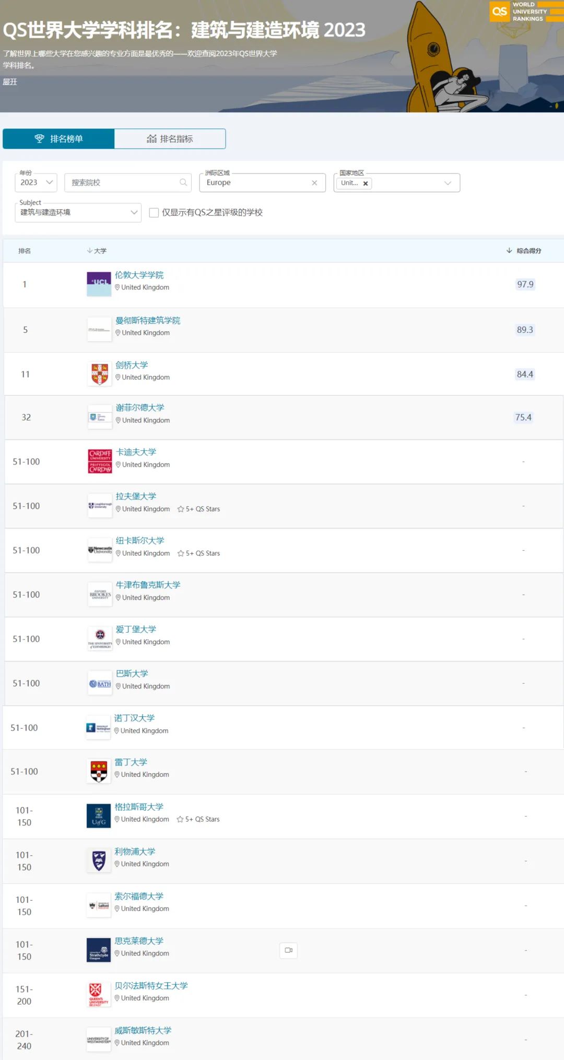Image resolution: width=564 pixels, height=1060 pixels.
Task: Open 格拉斯哥大学 university link
Action: click(139, 807)
